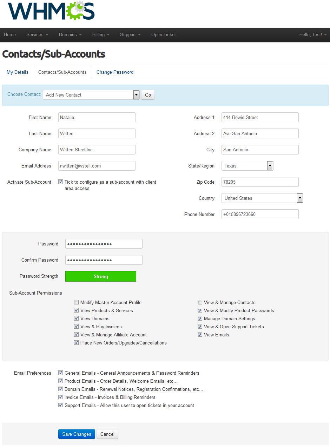The height and width of the screenshot is (447, 330).
Task: Switch to the My Details tab
Action: click(x=18, y=72)
